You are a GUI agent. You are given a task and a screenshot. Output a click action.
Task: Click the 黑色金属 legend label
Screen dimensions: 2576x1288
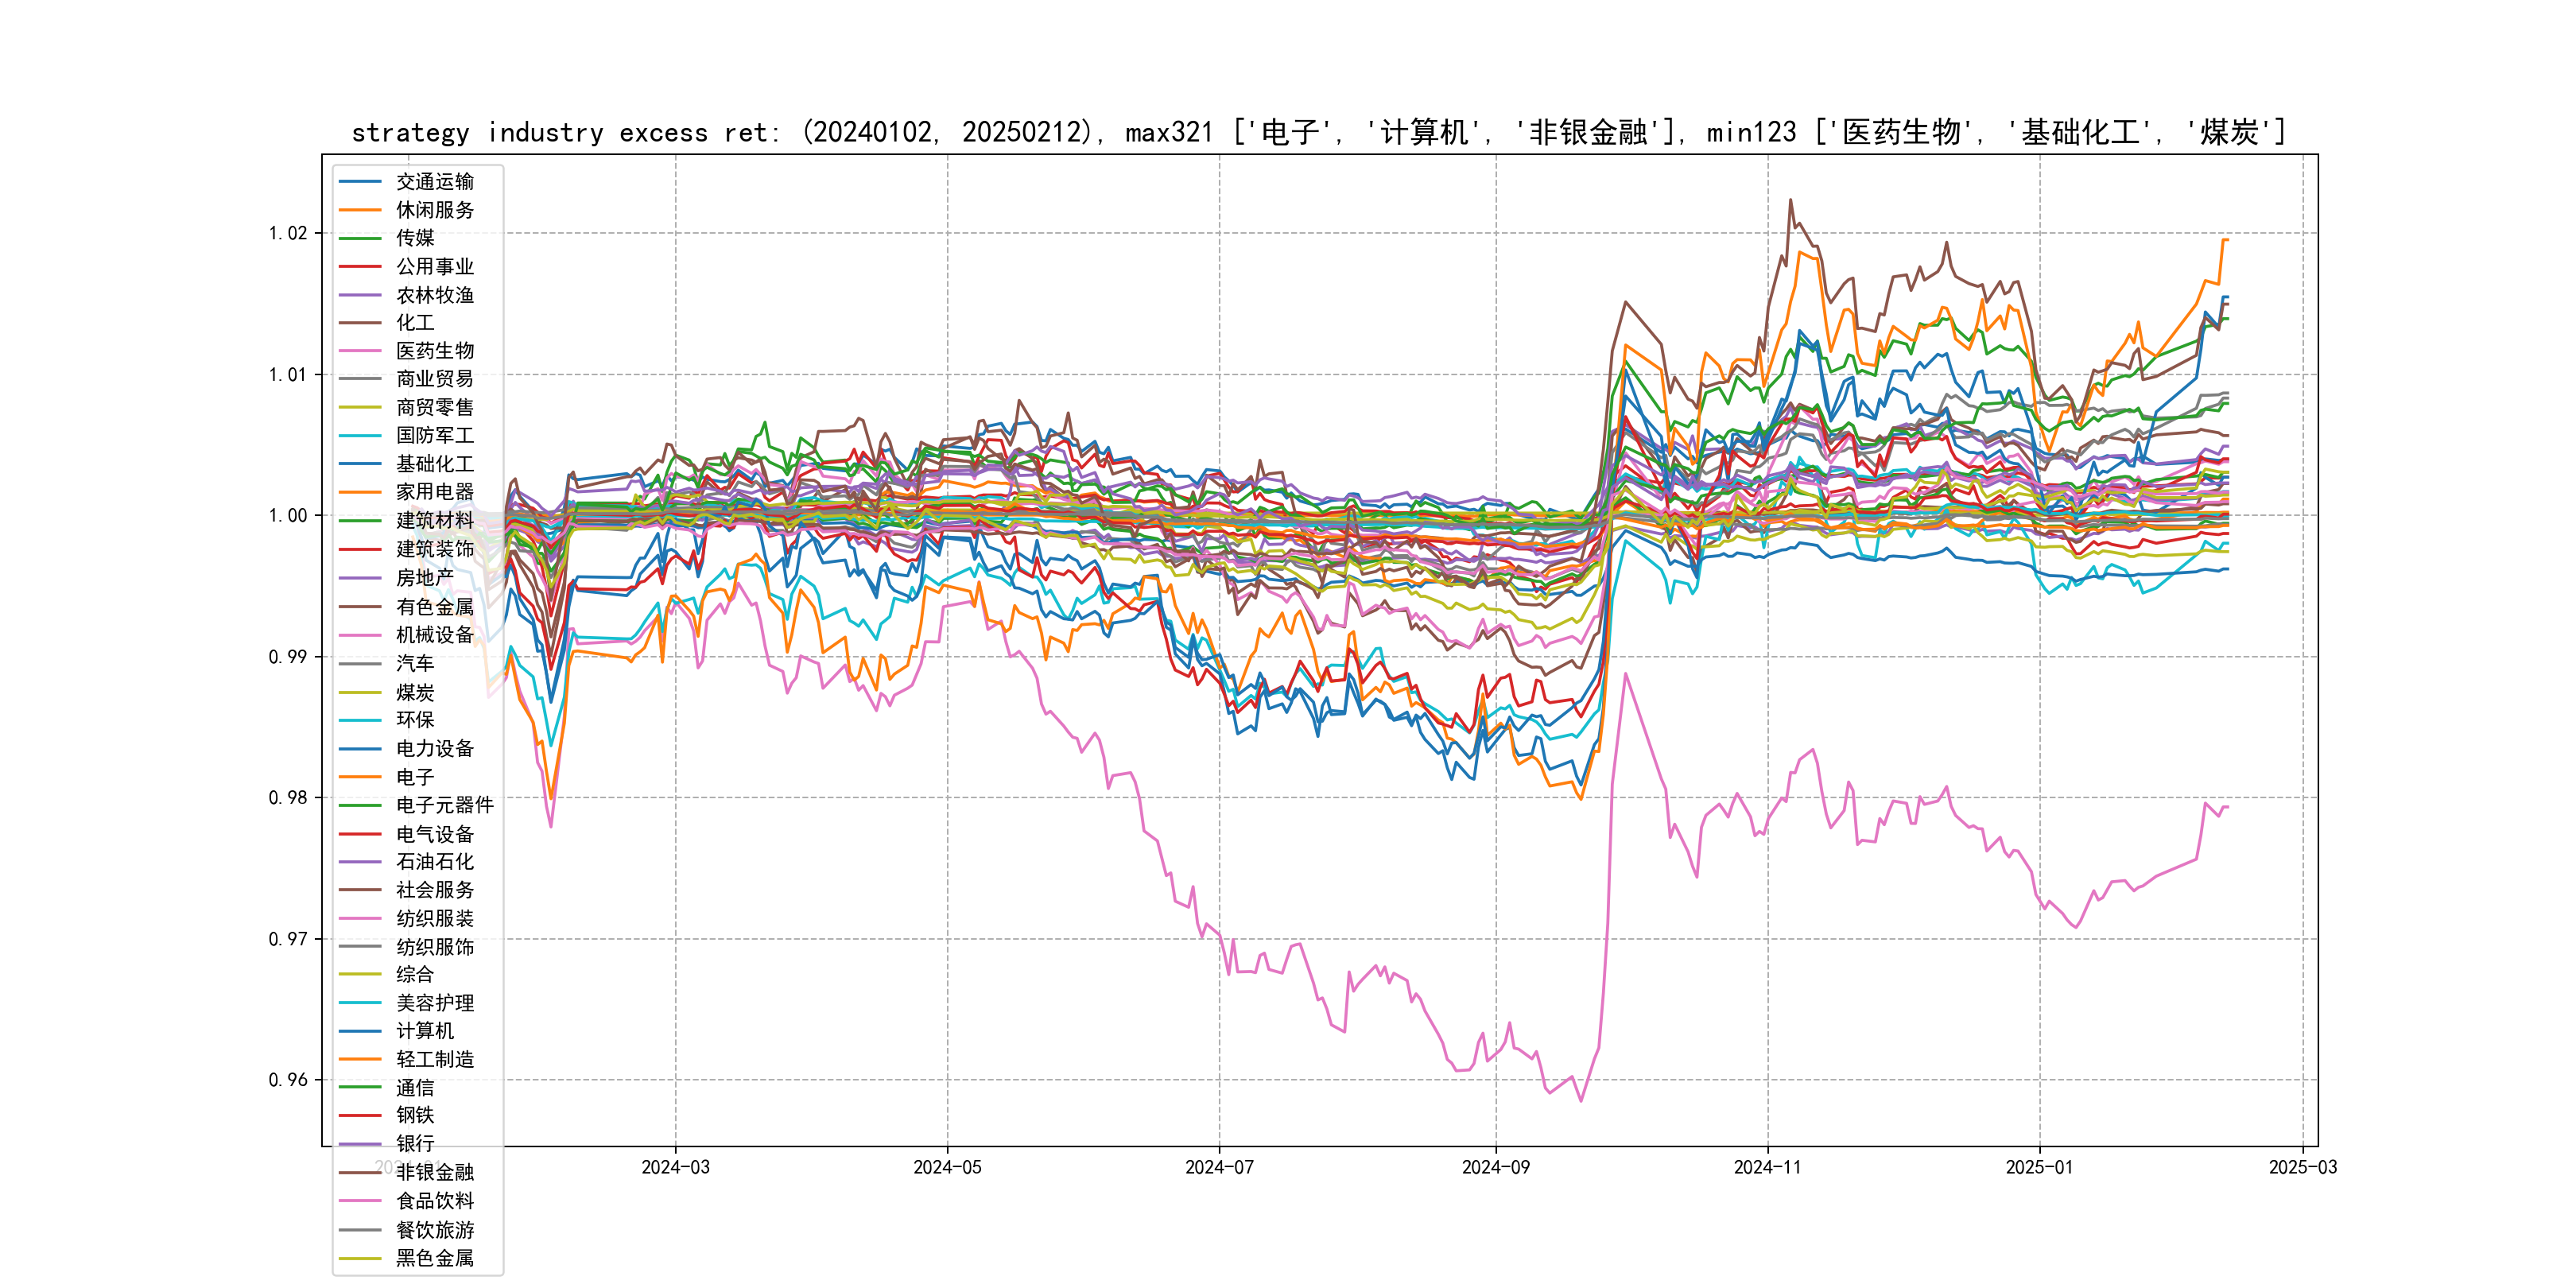click(434, 1257)
